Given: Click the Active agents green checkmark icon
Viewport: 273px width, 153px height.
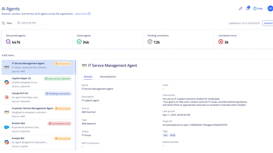Looking at the screenshot, I should point(79,42).
